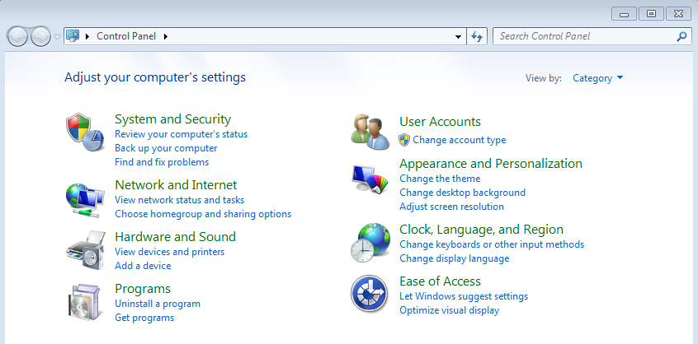Screen dimensions: 698x344
Task: Open the Programs disc box icon
Action: pos(86,303)
